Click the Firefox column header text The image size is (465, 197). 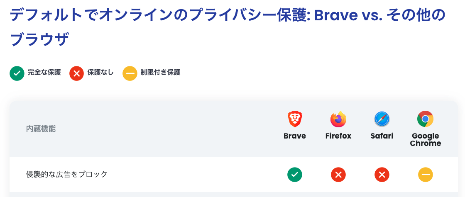[338, 136]
